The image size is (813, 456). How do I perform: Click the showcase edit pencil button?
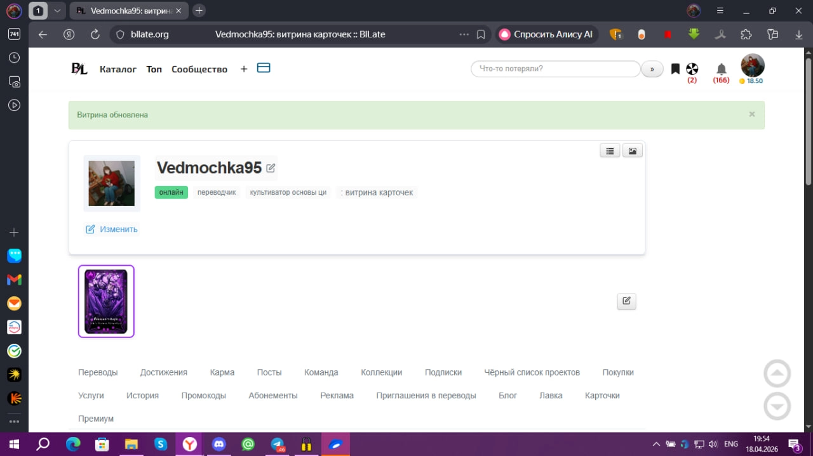(x=627, y=301)
